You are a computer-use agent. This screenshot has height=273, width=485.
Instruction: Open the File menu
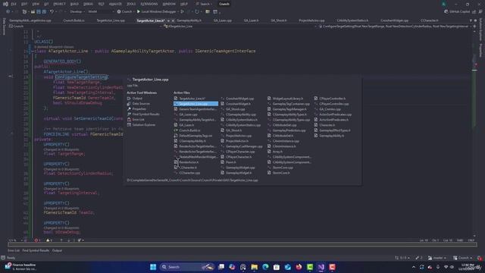[14, 4]
